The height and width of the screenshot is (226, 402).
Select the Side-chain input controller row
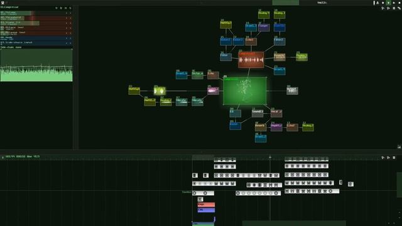[x=36, y=43]
